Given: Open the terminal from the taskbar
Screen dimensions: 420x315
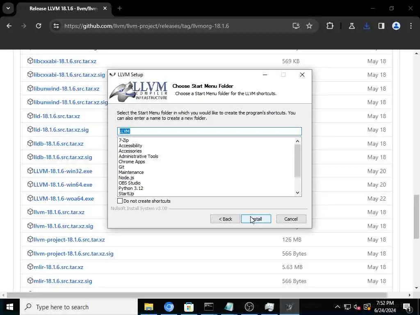Looking at the screenshot, I should 209,307.
